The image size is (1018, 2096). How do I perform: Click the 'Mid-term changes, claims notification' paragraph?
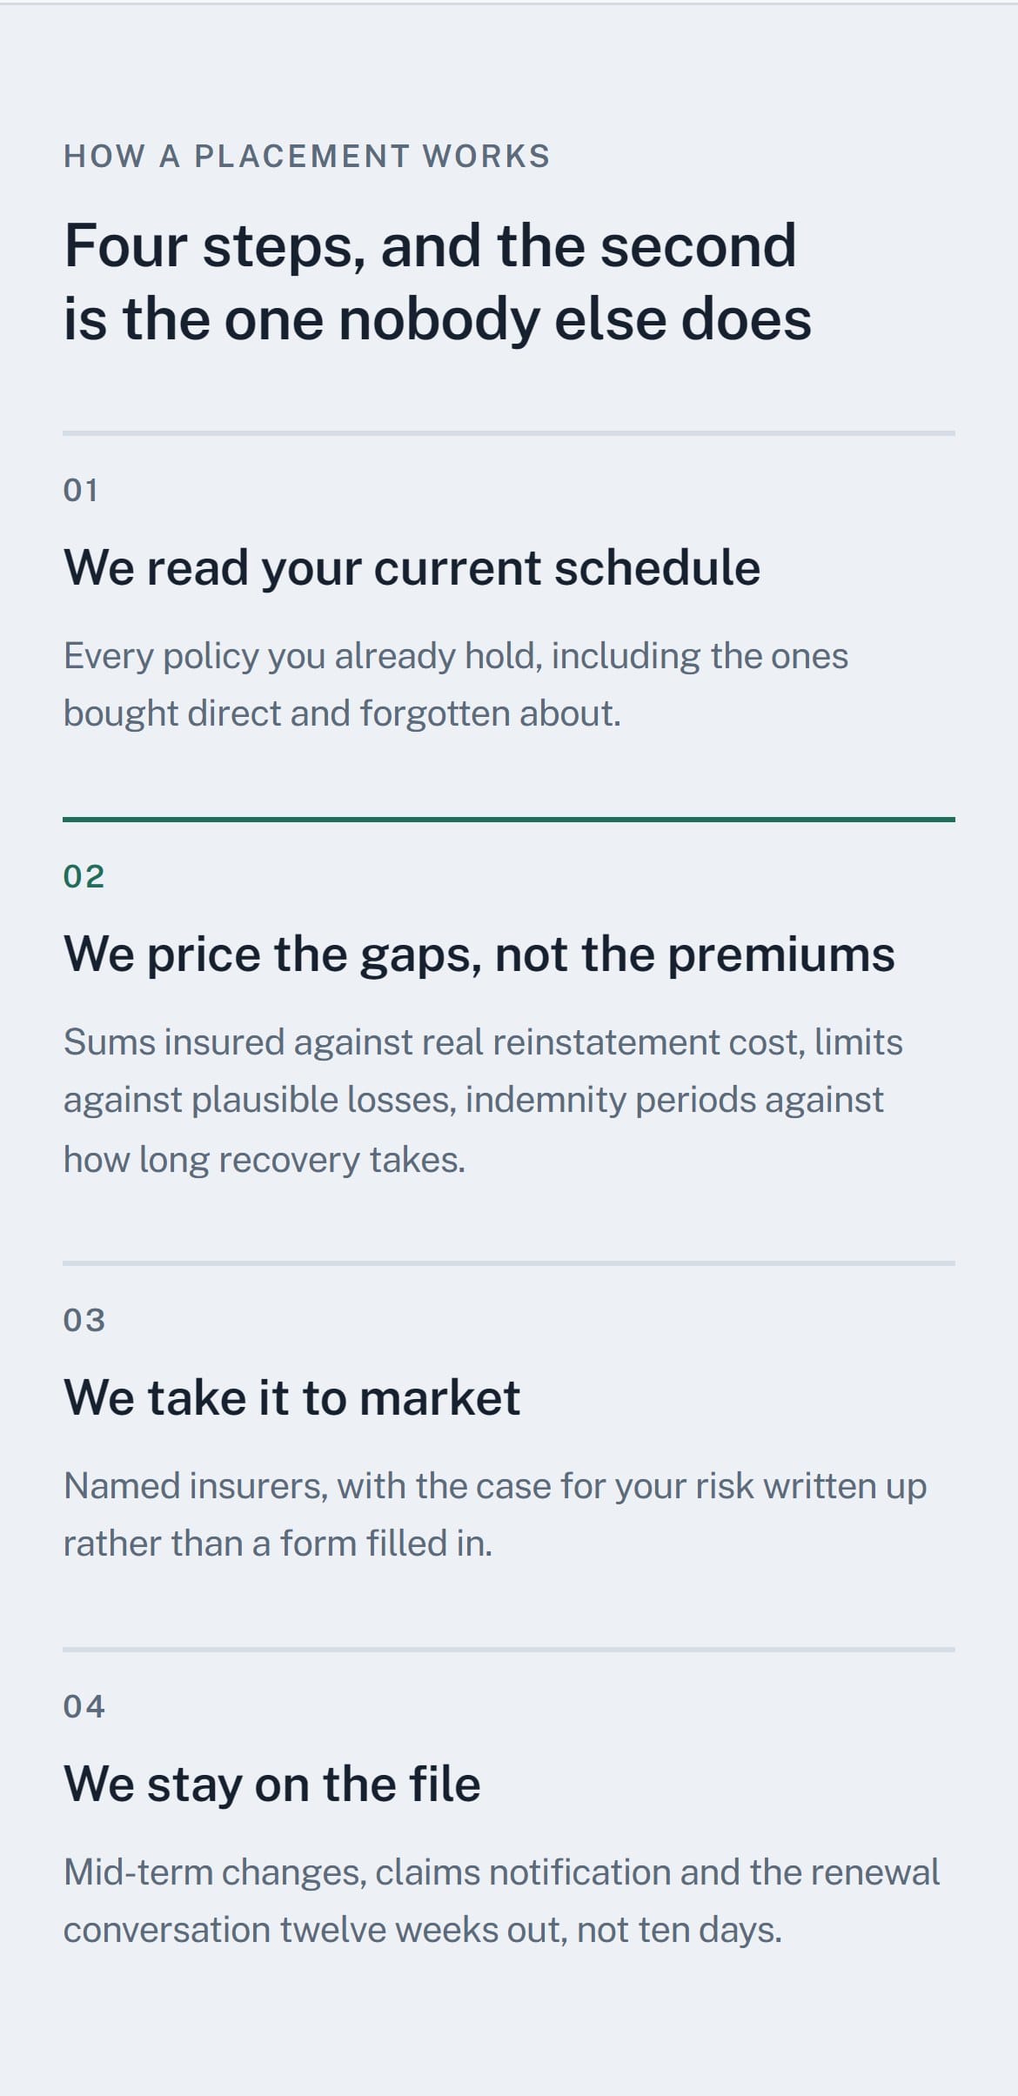(x=502, y=1901)
